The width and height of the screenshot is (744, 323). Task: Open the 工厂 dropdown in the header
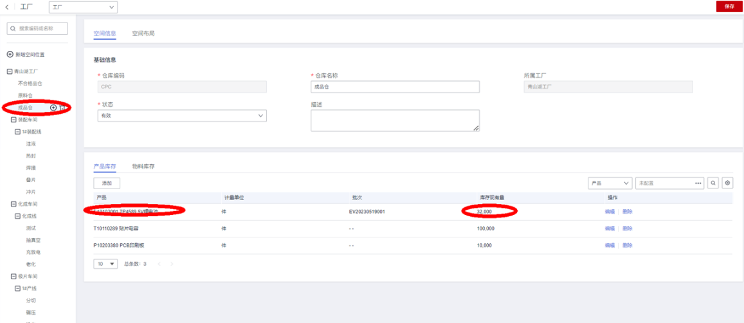click(83, 7)
